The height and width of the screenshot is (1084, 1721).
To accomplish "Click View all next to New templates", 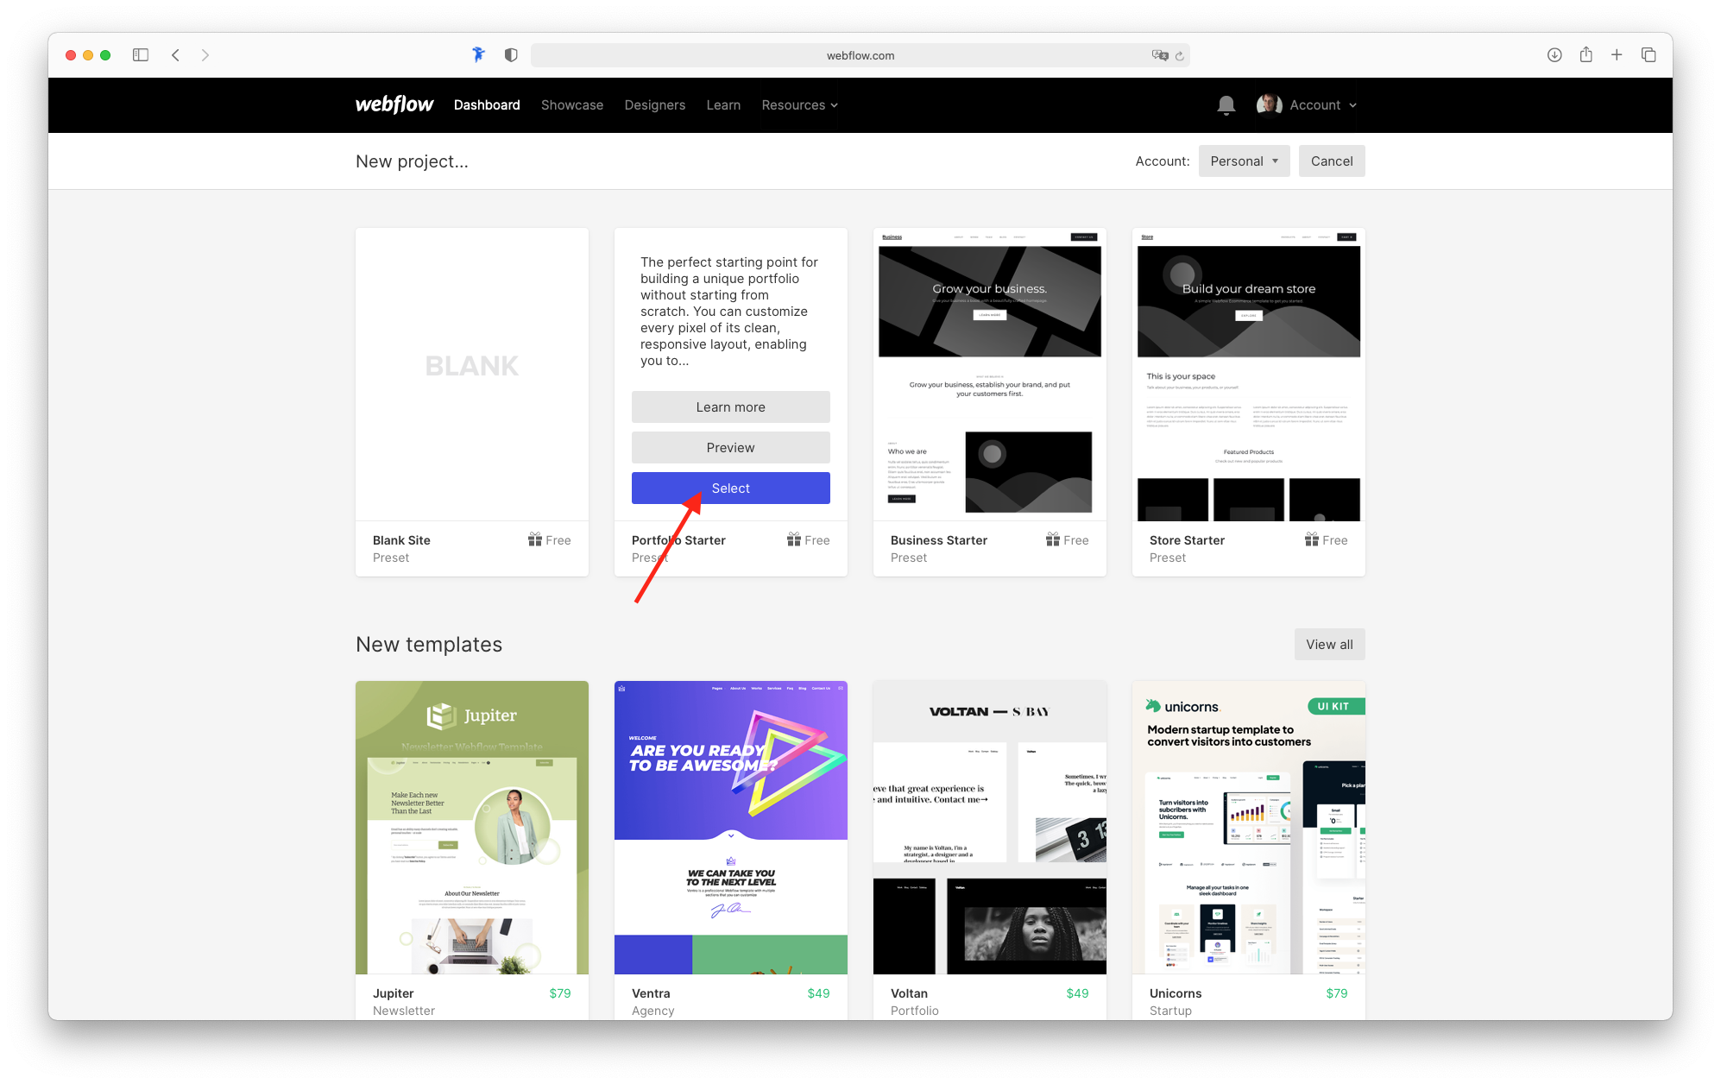I will point(1329,644).
